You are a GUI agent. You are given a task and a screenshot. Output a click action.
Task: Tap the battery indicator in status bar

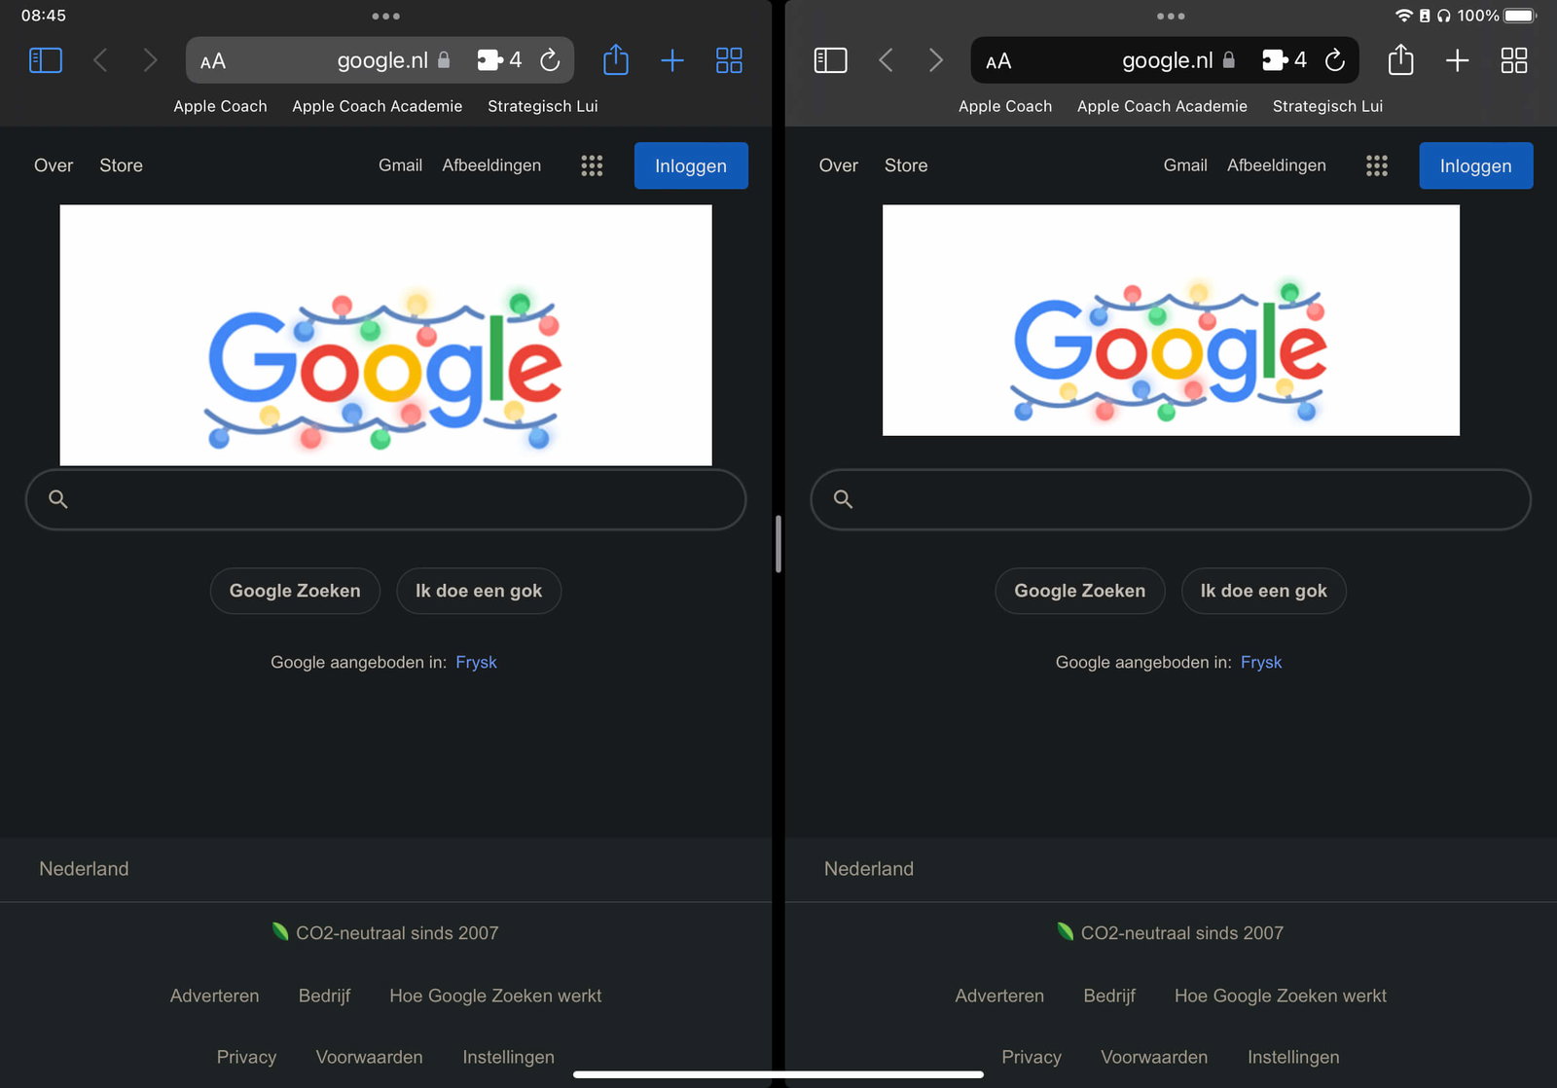(1520, 16)
